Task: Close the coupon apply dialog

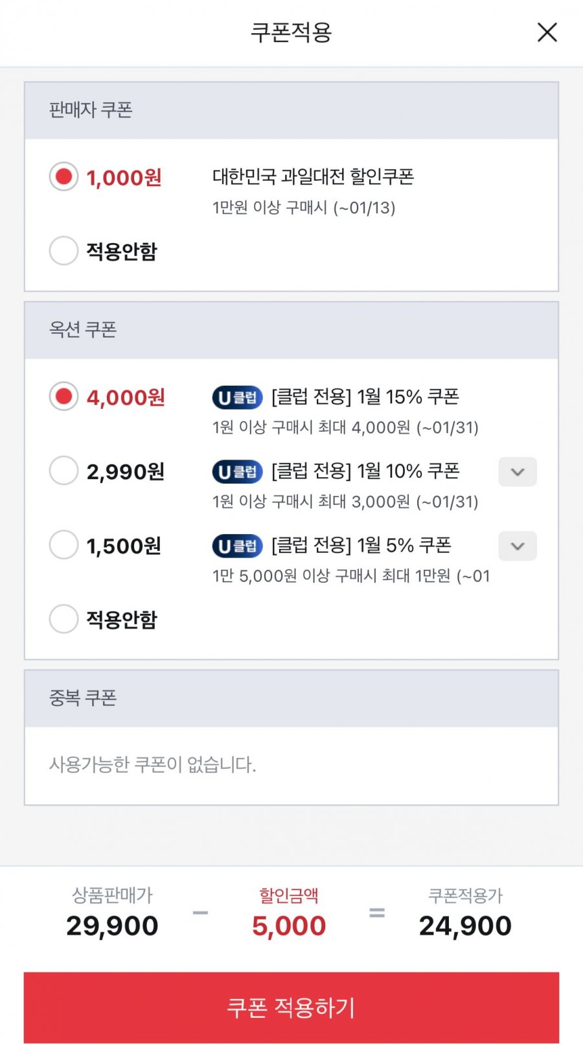Action: [x=547, y=32]
